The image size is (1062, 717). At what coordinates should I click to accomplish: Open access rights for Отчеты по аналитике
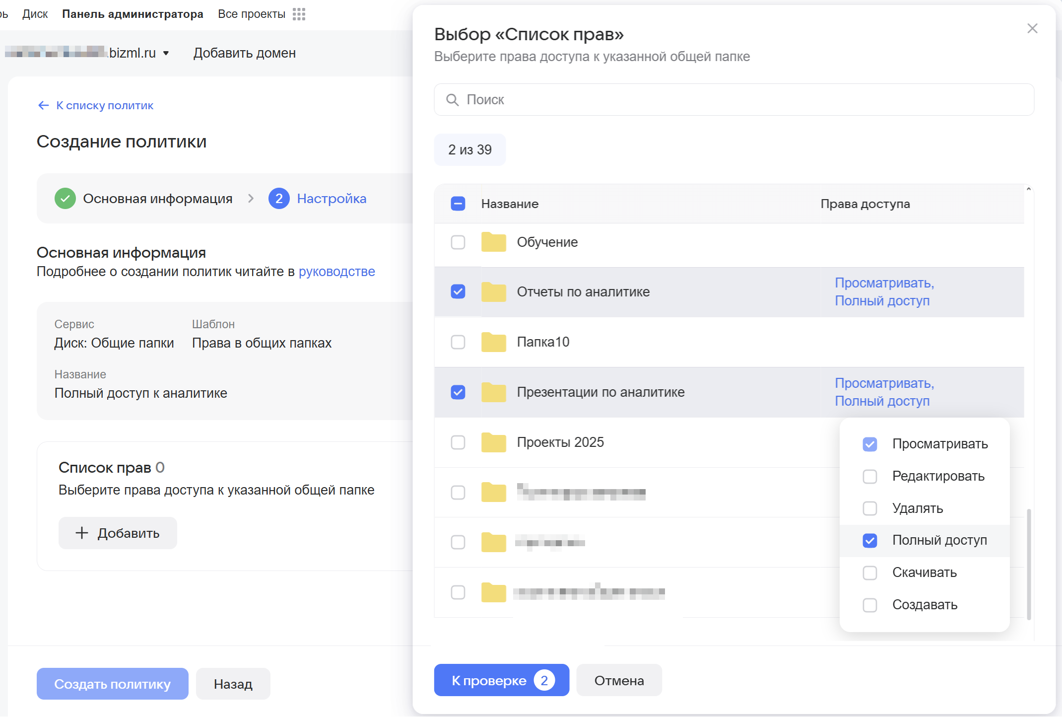point(884,292)
